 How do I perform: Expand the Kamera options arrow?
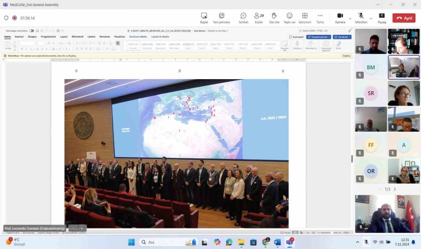coord(350,18)
